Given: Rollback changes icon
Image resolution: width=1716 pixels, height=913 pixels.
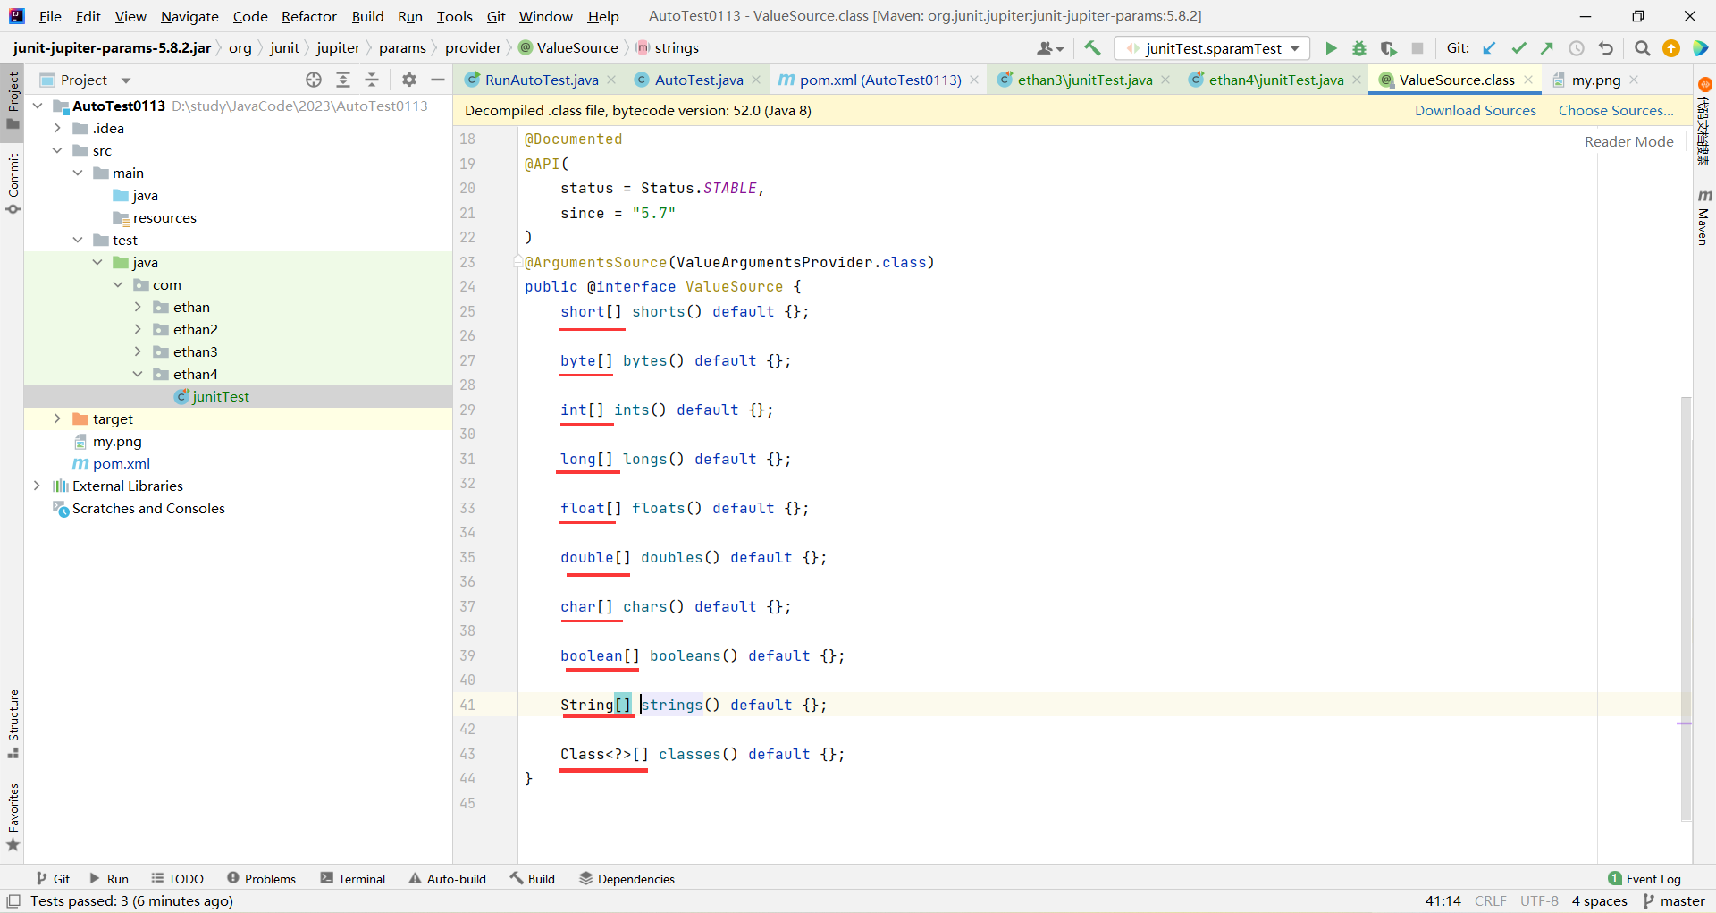Looking at the screenshot, I should pyautogui.click(x=1606, y=48).
